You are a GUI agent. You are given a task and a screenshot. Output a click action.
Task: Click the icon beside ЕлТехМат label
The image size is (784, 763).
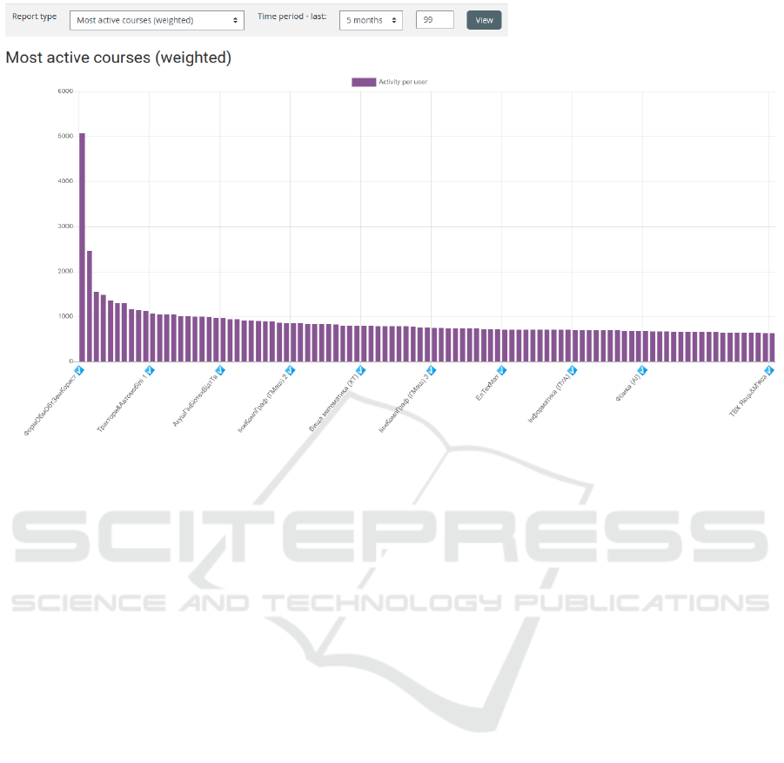tap(501, 370)
